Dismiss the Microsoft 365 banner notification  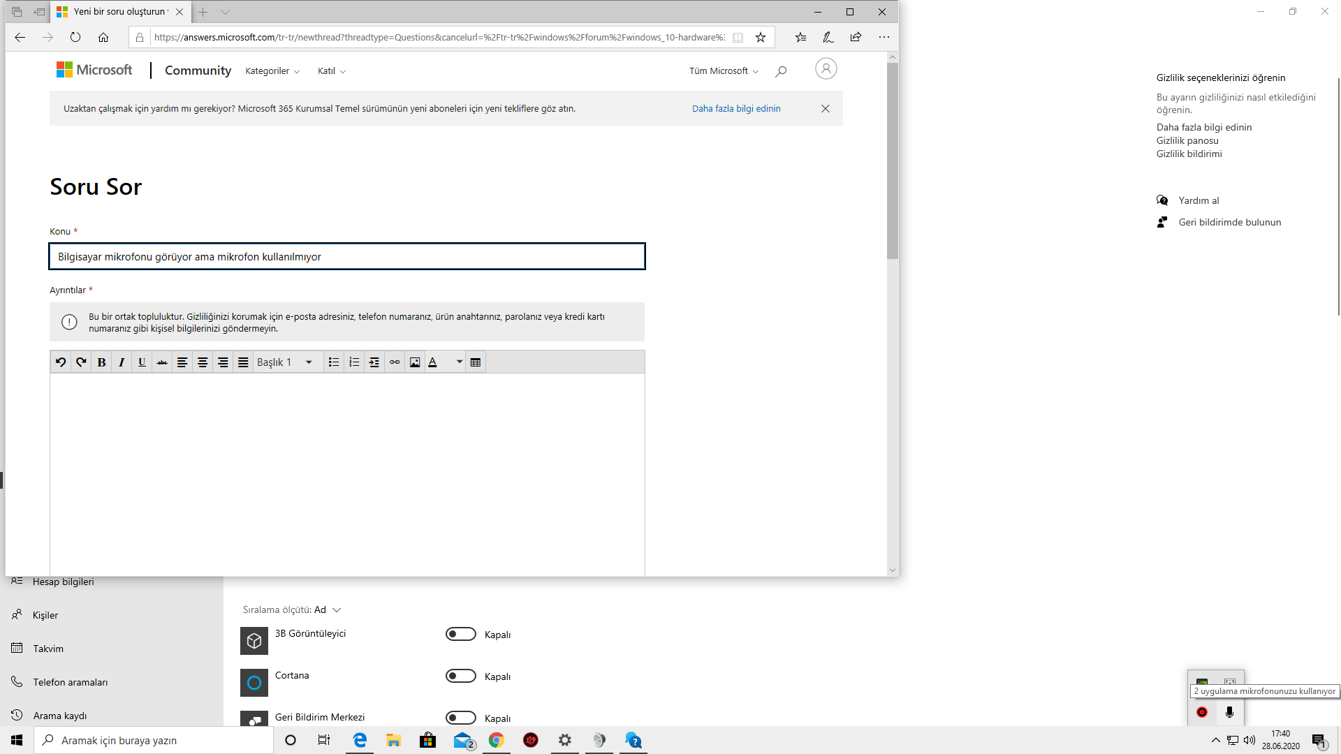point(826,108)
